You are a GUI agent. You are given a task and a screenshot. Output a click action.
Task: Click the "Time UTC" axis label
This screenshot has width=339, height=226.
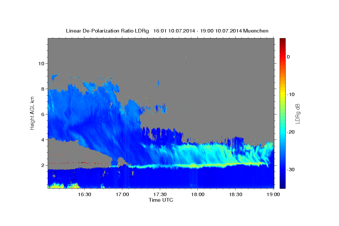[161, 200]
